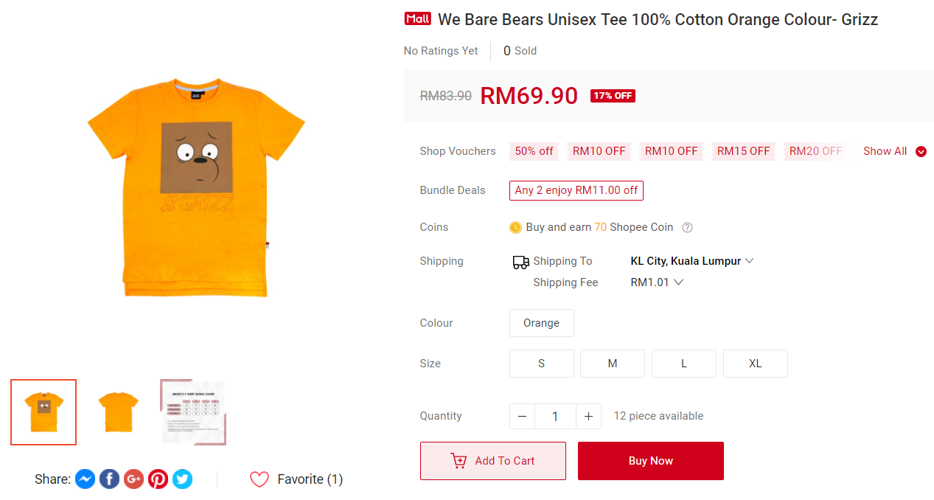
Task: Share product on Google Plus icon
Action: tap(133, 479)
